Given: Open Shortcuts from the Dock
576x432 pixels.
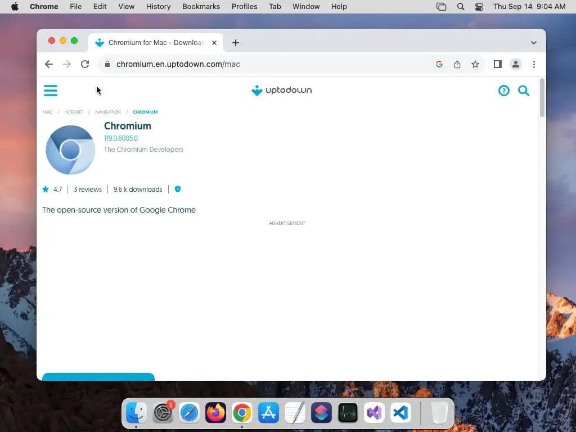Looking at the screenshot, I should [x=321, y=412].
